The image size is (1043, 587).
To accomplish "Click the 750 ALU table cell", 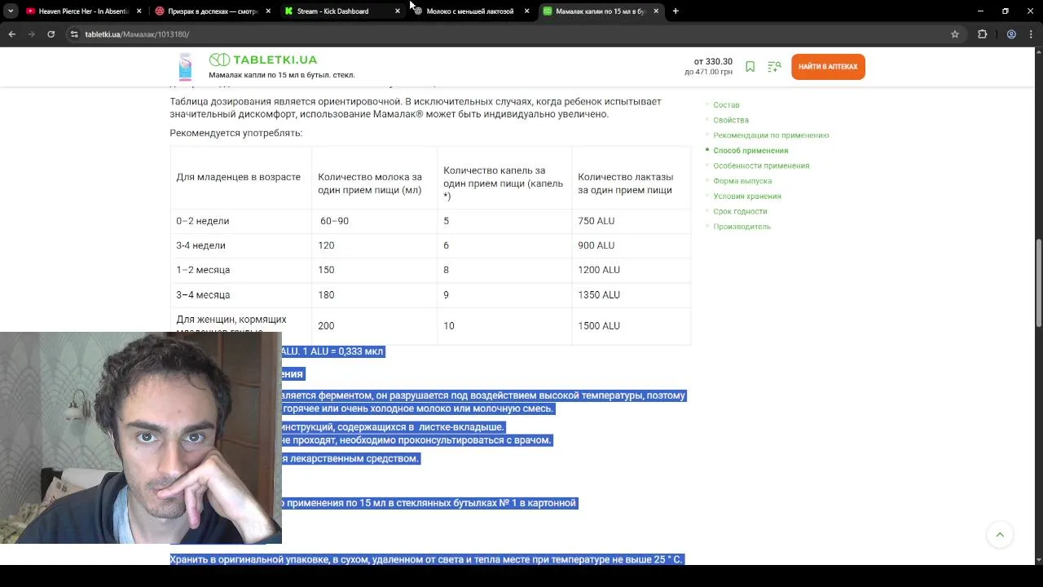I will [x=632, y=221].
